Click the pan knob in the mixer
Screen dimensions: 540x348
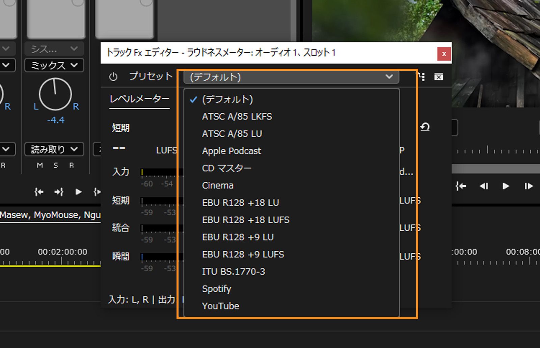[x=55, y=94]
